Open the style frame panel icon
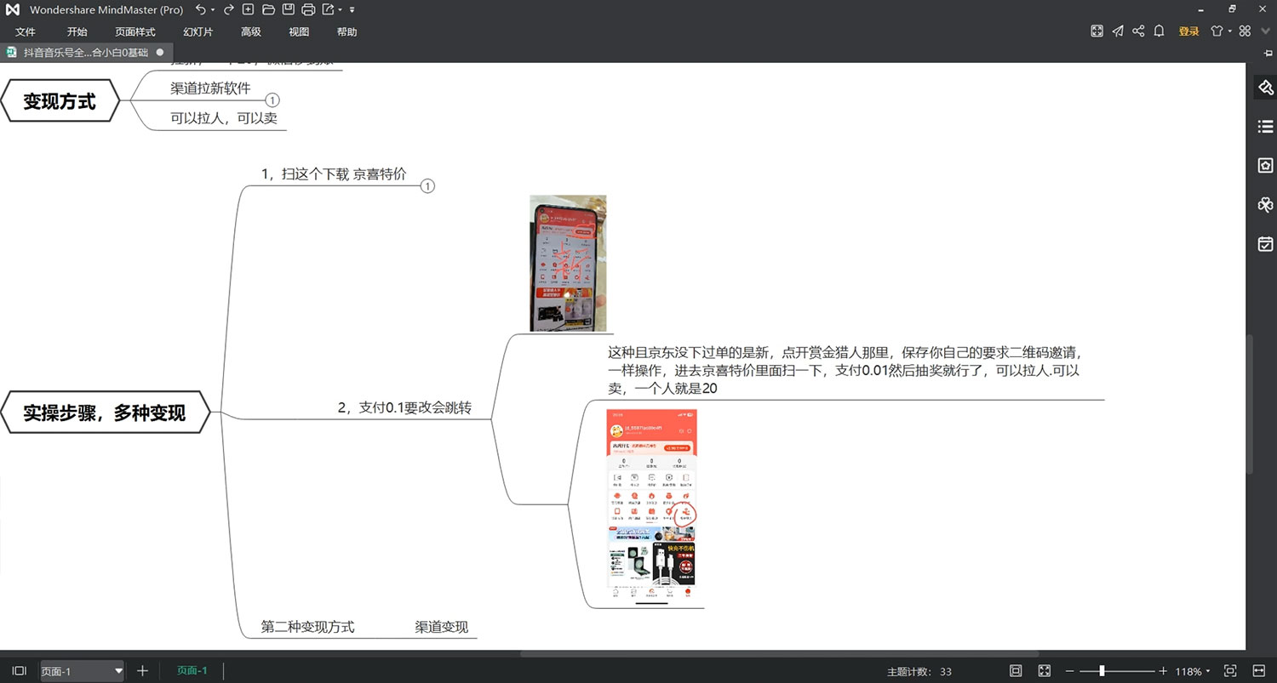Screen dimensions: 1277x683 pos(1265,165)
